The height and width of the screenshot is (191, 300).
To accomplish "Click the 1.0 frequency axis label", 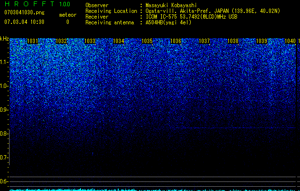I will [x=4, y=86].
